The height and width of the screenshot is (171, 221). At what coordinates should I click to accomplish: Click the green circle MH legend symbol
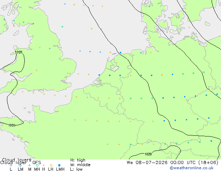point(37,165)
